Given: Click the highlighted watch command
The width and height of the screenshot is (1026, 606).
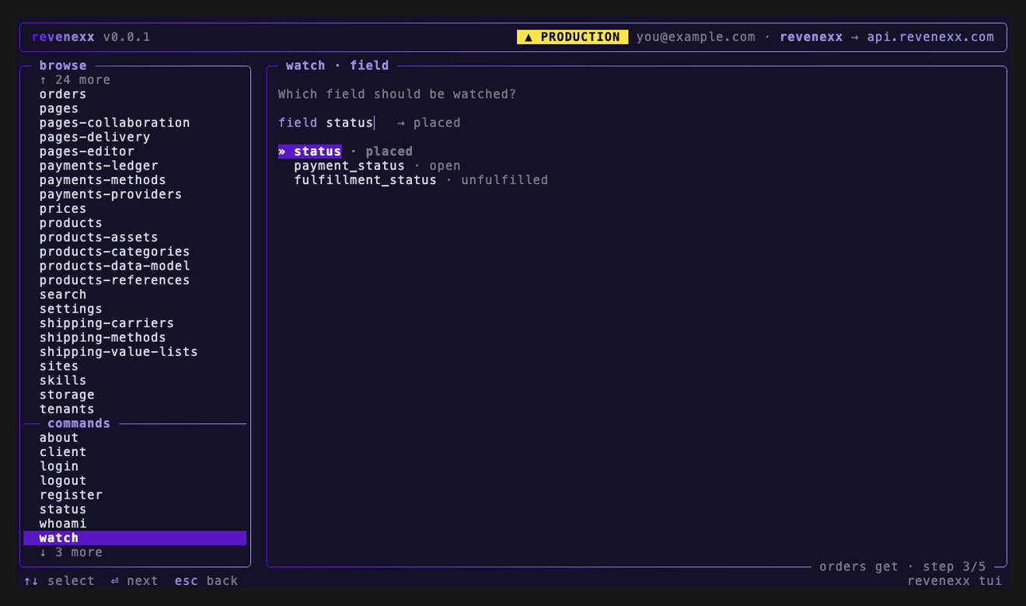Looking at the screenshot, I should point(134,538).
